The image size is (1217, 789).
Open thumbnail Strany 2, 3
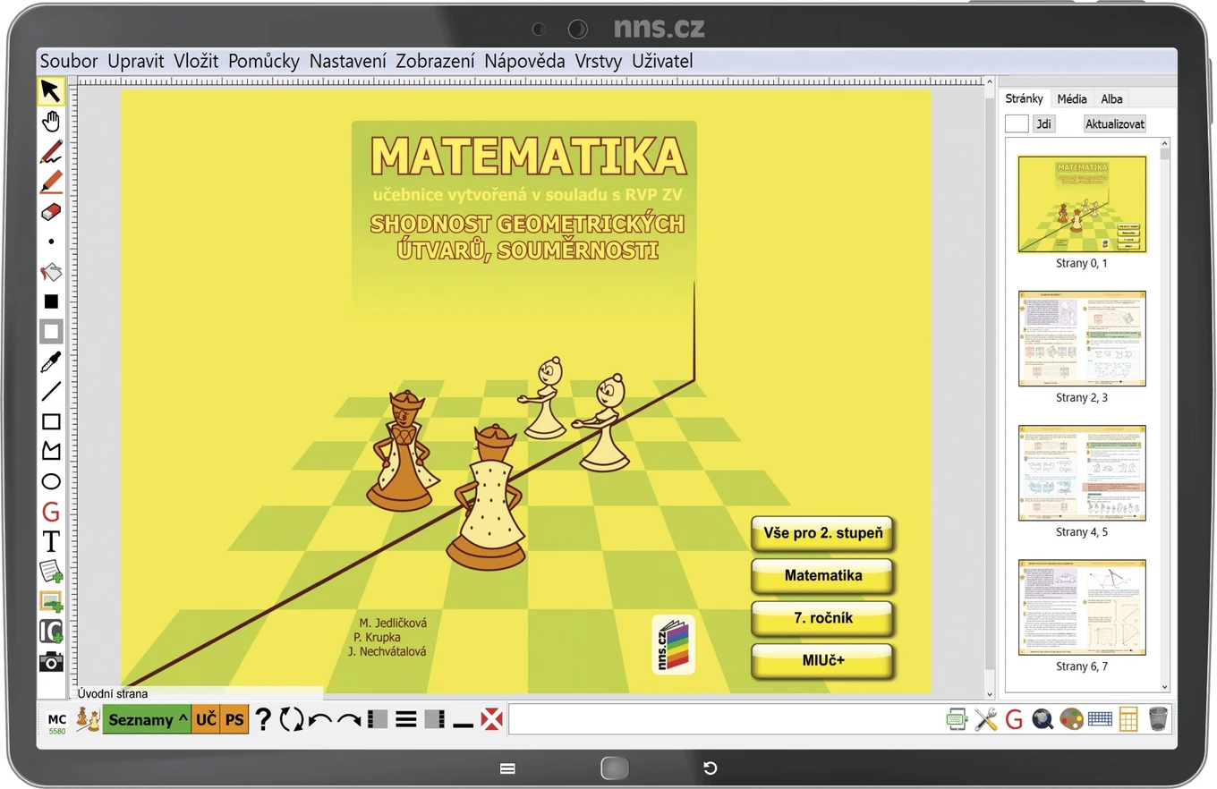[1082, 338]
